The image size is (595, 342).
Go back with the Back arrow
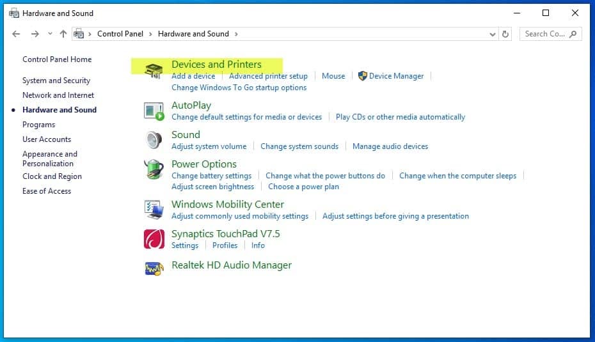pyautogui.click(x=16, y=34)
